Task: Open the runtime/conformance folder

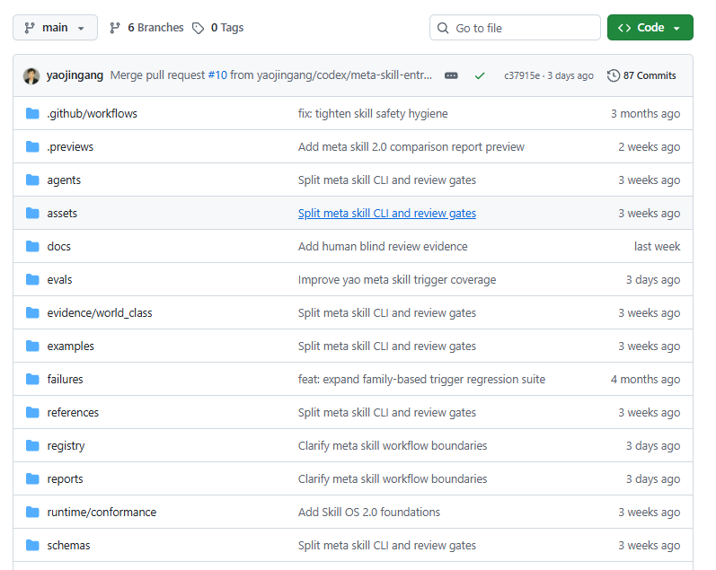Action: [102, 512]
